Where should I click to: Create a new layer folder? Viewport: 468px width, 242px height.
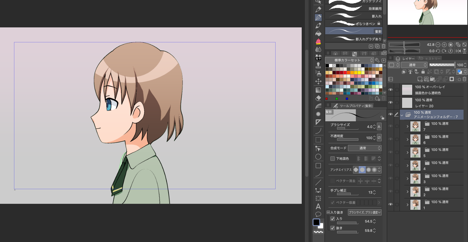(x=432, y=79)
